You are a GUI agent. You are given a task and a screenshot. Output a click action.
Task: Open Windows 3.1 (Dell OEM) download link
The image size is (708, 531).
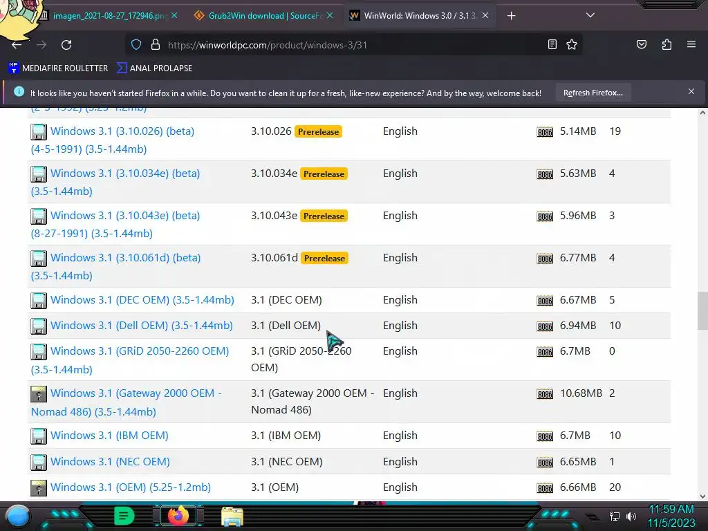(x=141, y=326)
